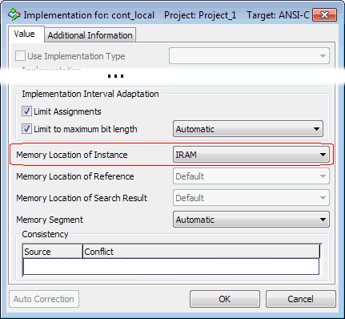Screen dimensions: 345x319
Task: Click the Memory Location of Instance label
Action: pyautogui.click(x=72, y=155)
